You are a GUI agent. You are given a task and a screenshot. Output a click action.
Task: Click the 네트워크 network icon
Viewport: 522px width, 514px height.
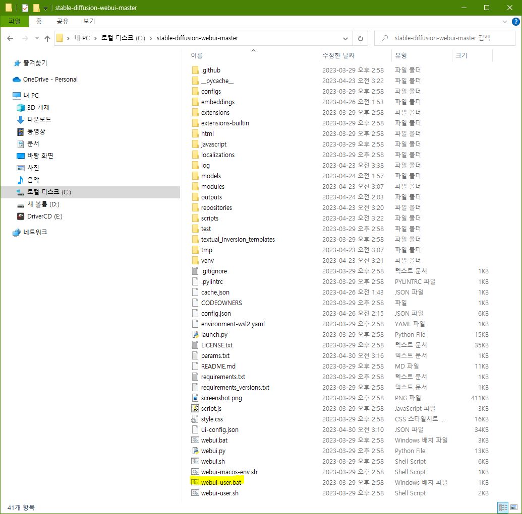point(17,232)
